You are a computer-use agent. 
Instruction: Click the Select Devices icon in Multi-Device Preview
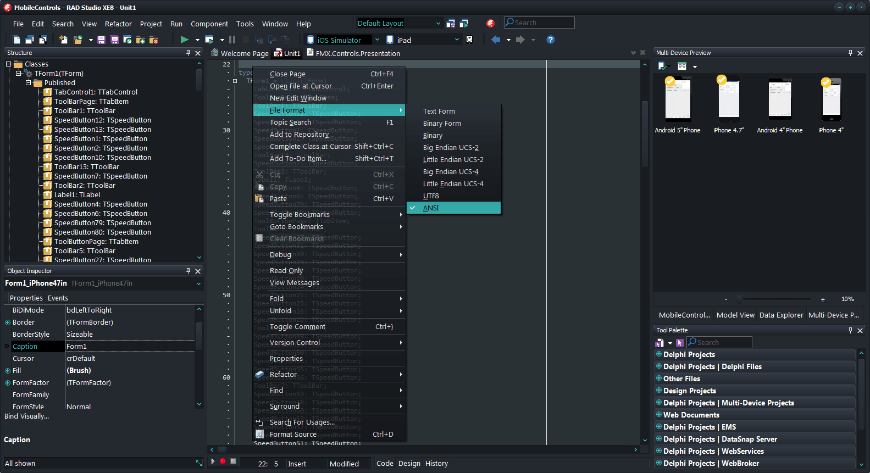663,66
